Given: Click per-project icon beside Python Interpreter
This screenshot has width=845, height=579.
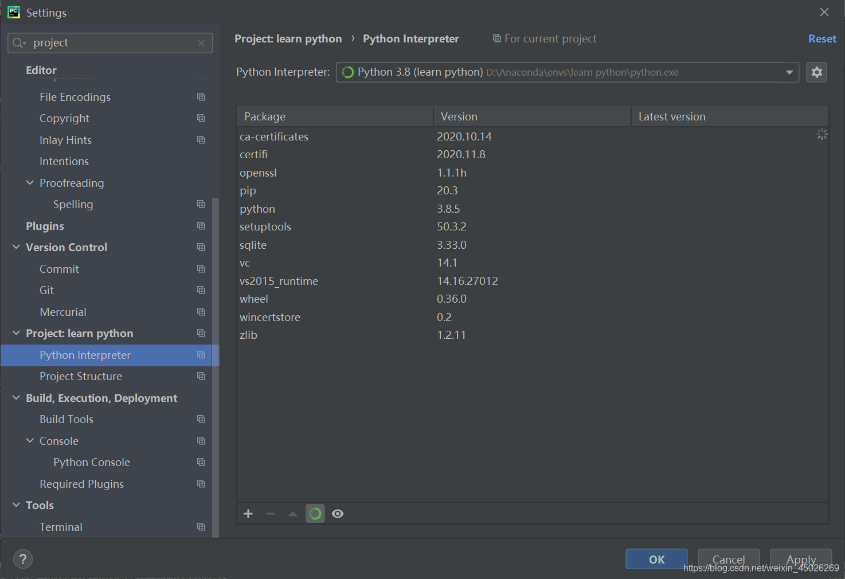Looking at the screenshot, I should tap(201, 355).
